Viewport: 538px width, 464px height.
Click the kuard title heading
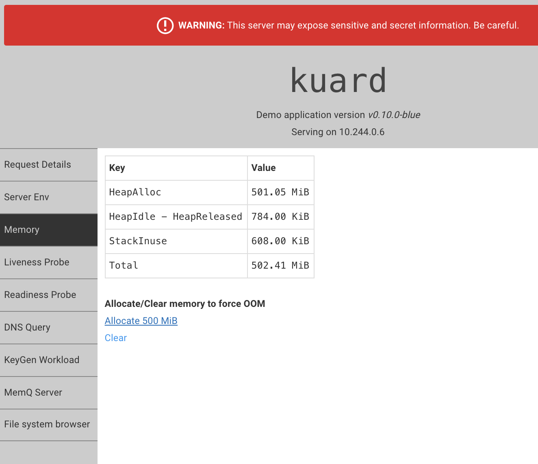pyautogui.click(x=338, y=81)
